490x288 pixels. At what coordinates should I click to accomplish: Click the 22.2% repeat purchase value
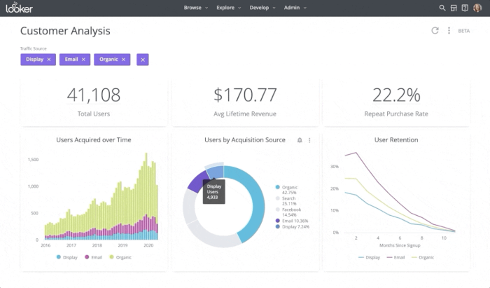point(396,95)
